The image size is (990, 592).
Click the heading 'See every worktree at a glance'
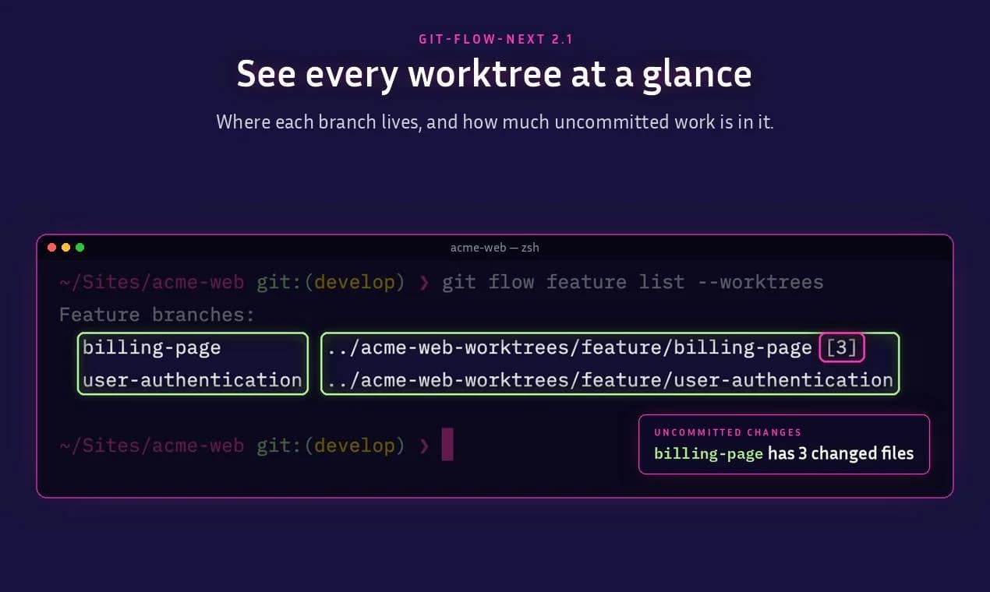[494, 74]
